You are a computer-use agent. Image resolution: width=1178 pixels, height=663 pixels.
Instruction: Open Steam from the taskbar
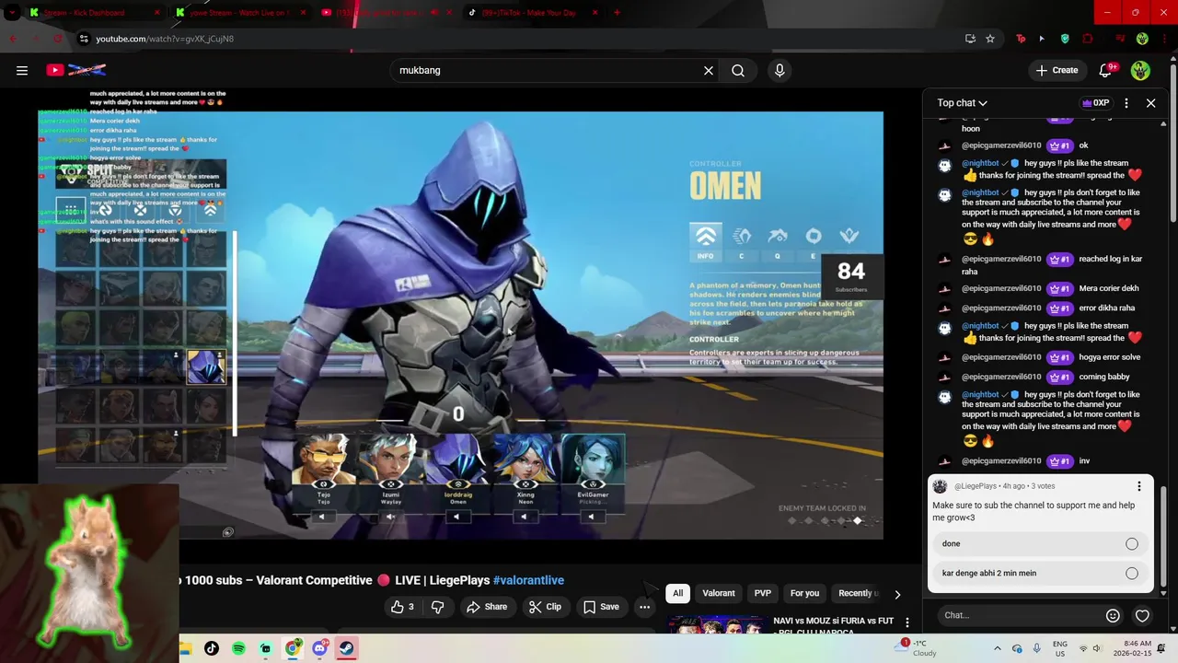(347, 648)
